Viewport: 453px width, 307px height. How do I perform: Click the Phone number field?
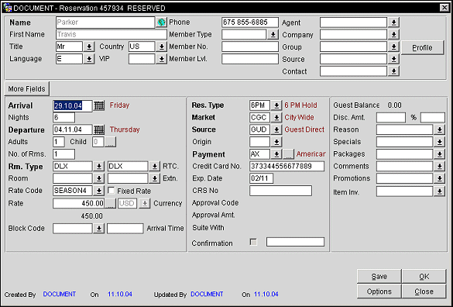click(250, 22)
